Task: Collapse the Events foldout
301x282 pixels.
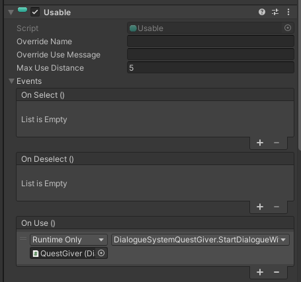Action: tap(11, 81)
